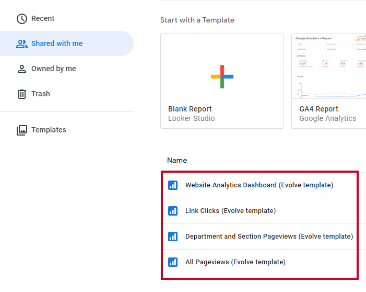Click chart icon beside All Pageviews report
The image size is (366, 292).
[173, 262]
